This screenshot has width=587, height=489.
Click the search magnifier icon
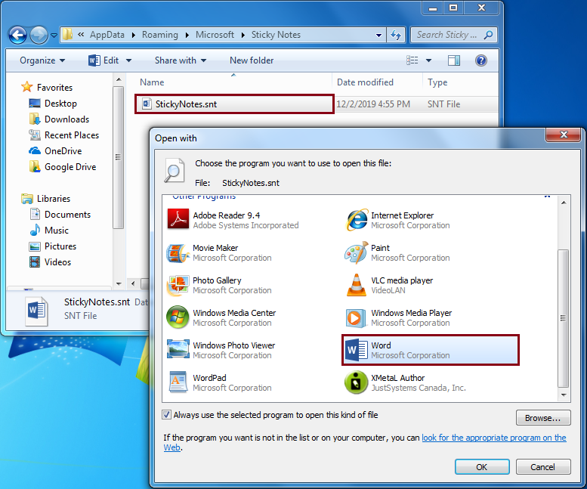(x=488, y=35)
